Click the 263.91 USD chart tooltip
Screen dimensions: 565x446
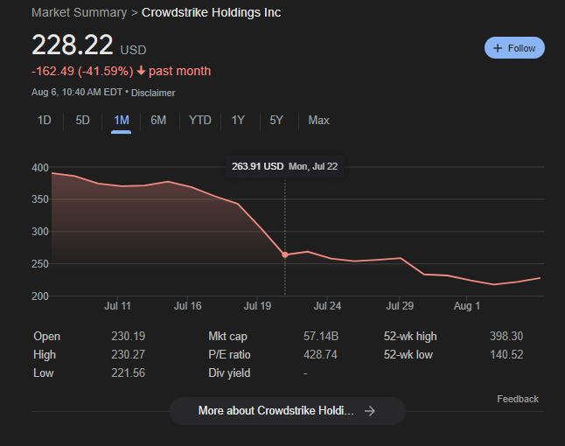point(284,166)
